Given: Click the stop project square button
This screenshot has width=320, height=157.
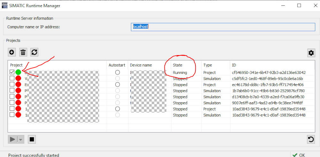Looking at the screenshot, I should [x=32, y=139].
